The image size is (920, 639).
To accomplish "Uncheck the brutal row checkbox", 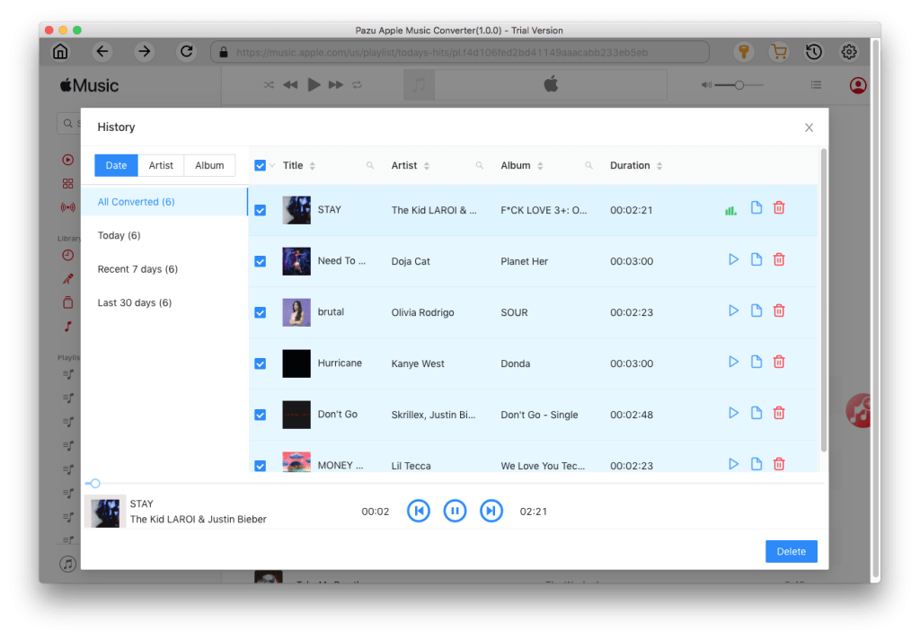I will (260, 312).
